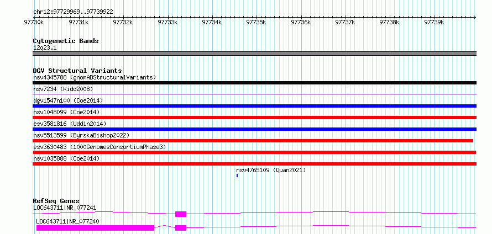Viewport: 492px width, 234px height.
Task: Open the RefSeq Genes track heading
Action: tap(56, 201)
